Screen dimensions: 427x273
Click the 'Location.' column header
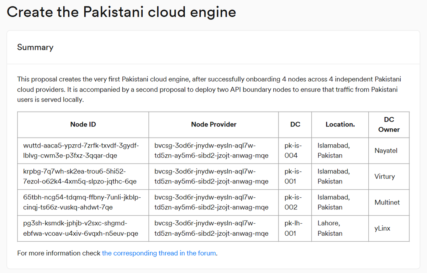(340, 124)
